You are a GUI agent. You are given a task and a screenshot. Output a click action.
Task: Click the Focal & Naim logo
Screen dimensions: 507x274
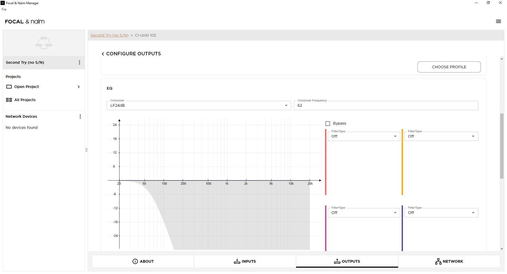tap(25, 22)
